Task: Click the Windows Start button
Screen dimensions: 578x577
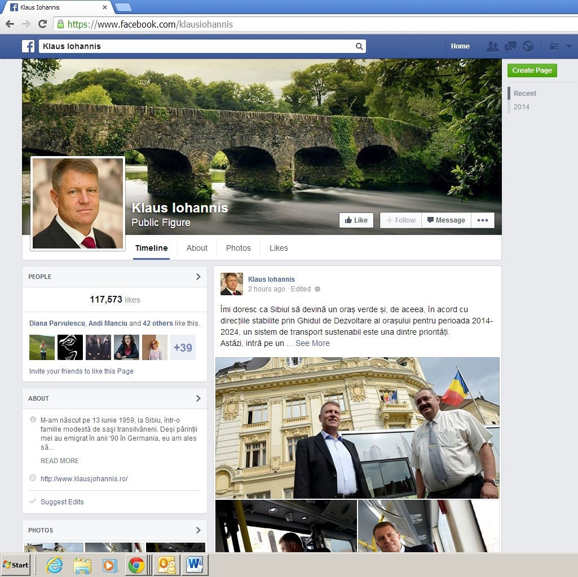Action: coord(16,565)
